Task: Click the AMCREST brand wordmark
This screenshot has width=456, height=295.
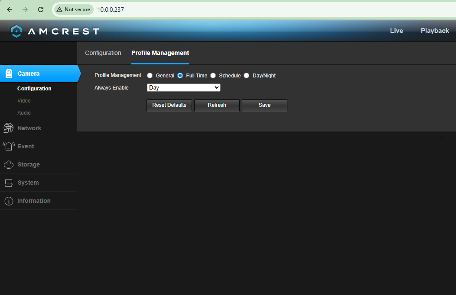Action: (63, 31)
